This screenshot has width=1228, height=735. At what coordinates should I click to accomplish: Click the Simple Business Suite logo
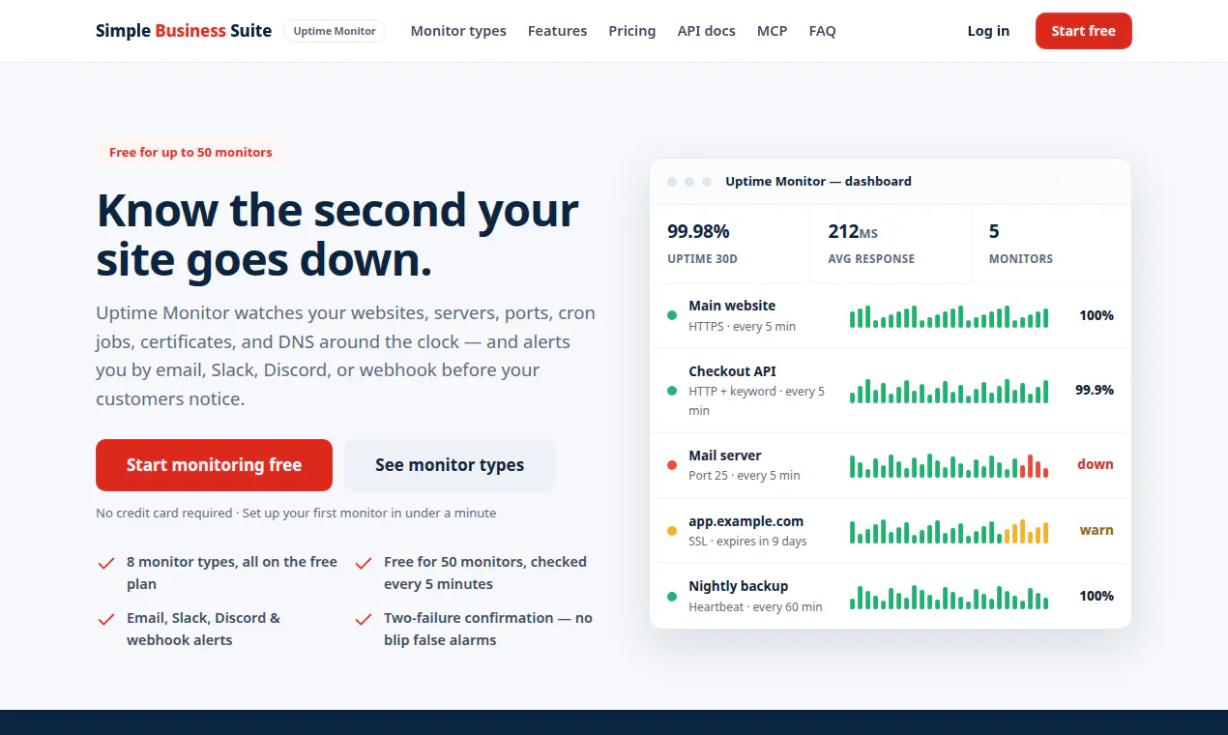click(x=184, y=31)
